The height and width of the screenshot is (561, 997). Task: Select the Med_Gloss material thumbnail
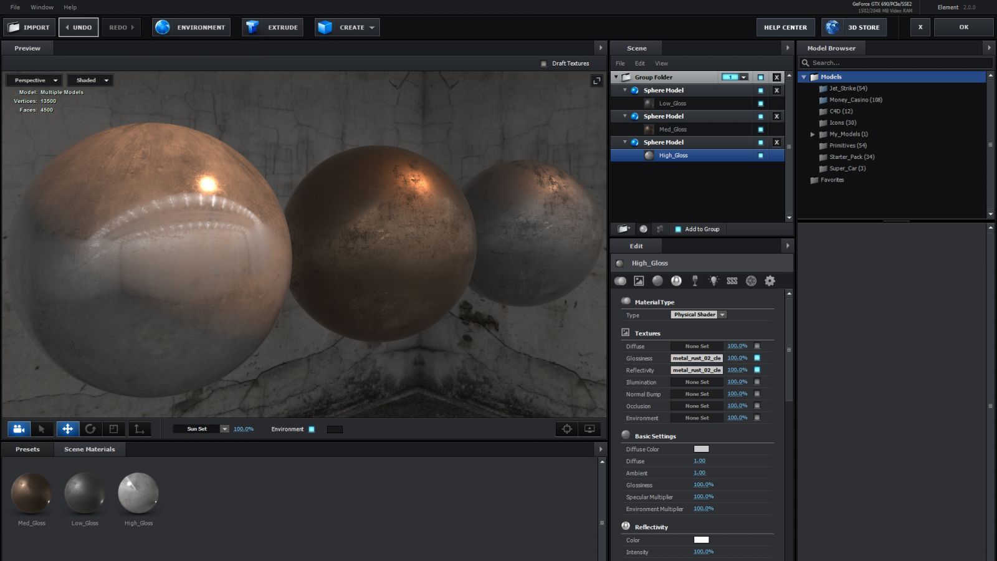(x=31, y=493)
